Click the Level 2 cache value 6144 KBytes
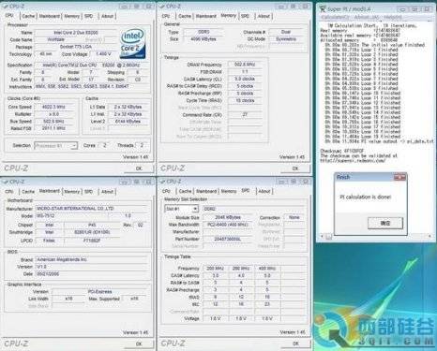Screen dimensions: 437x351 click(128, 122)
